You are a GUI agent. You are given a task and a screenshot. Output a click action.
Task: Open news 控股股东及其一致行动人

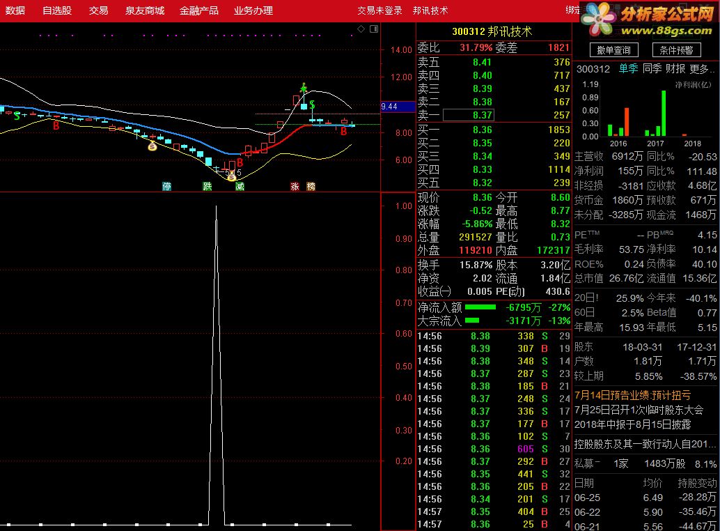point(645,444)
